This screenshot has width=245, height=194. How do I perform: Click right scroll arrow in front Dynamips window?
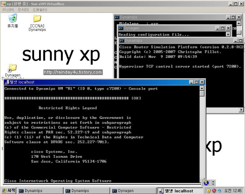241,110
